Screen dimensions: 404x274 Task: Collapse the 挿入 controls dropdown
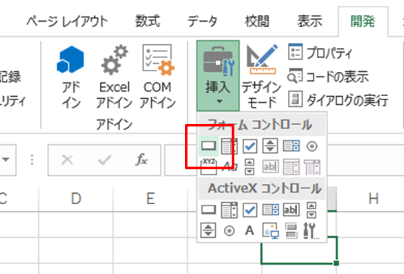click(218, 76)
